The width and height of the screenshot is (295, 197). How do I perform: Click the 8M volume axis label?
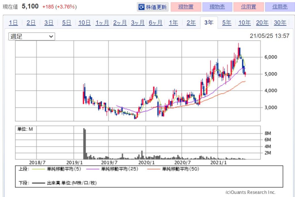(x=268, y=133)
